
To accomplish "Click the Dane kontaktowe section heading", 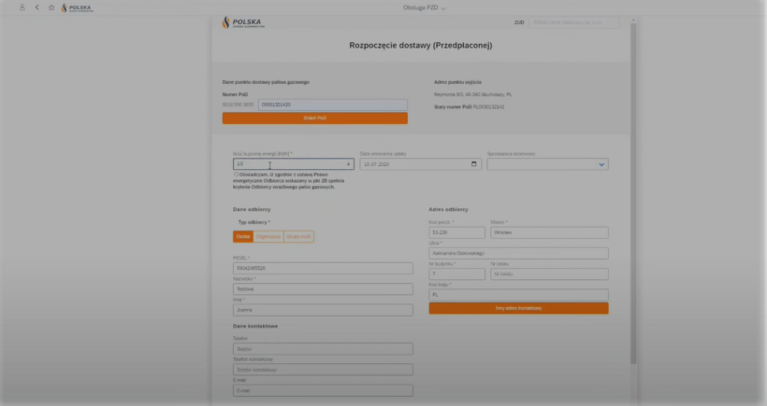I will (255, 326).
